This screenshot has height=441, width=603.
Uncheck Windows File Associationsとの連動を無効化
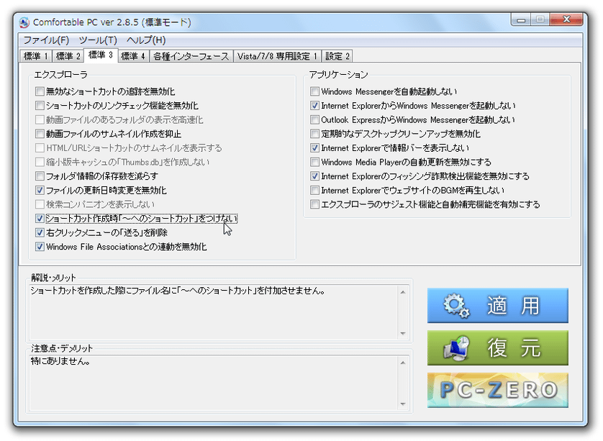40,247
